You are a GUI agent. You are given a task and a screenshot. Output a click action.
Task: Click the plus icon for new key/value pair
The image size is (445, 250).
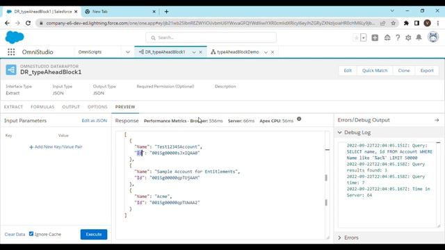pyautogui.click(x=31, y=147)
